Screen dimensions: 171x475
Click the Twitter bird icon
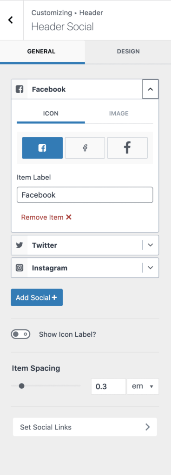(x=20, y=245)
